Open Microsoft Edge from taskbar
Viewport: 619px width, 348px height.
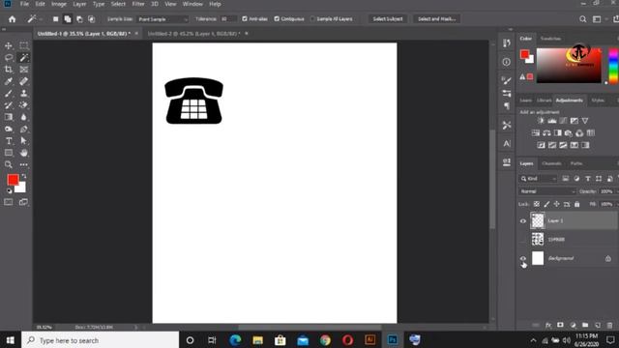[235, 340]
